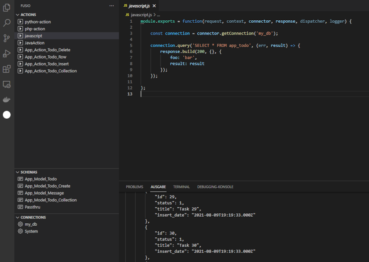Click the white circle Fusio icon
The height and width of the screenshot is (262, 369).
click(7, 115)
